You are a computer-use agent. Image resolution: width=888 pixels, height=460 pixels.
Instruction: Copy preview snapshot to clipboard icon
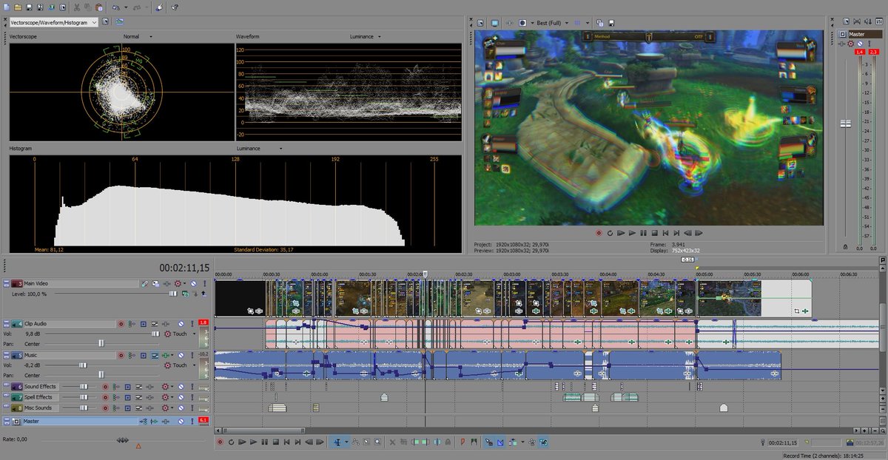[x=600, y=23]
